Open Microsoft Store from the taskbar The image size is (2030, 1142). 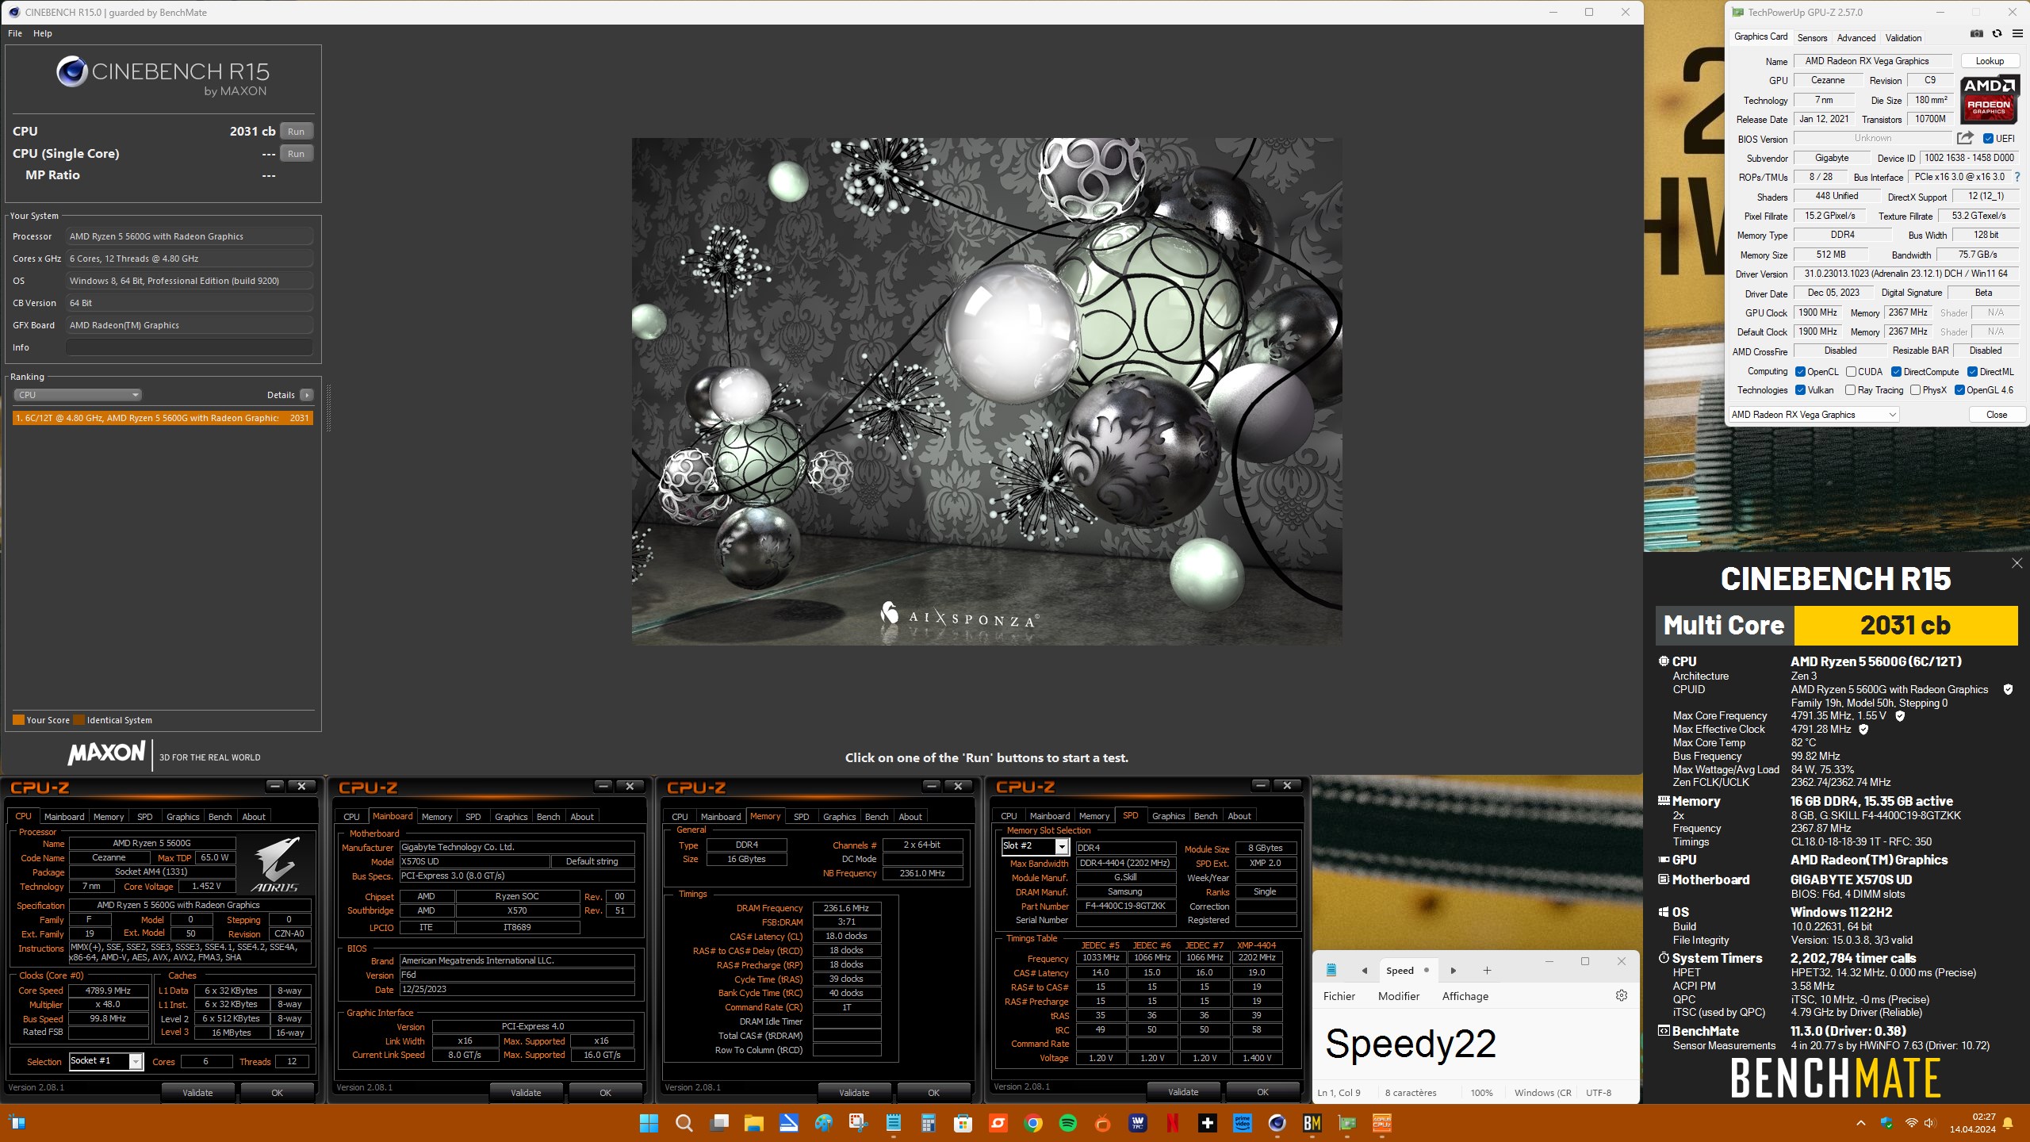click(963, 1123)
